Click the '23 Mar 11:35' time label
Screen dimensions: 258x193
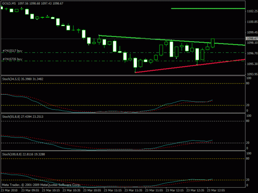[133, 190]
